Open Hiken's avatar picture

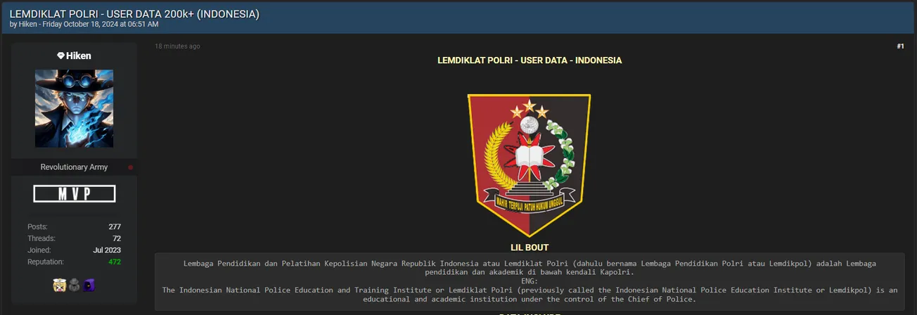(x=74, y=108)
